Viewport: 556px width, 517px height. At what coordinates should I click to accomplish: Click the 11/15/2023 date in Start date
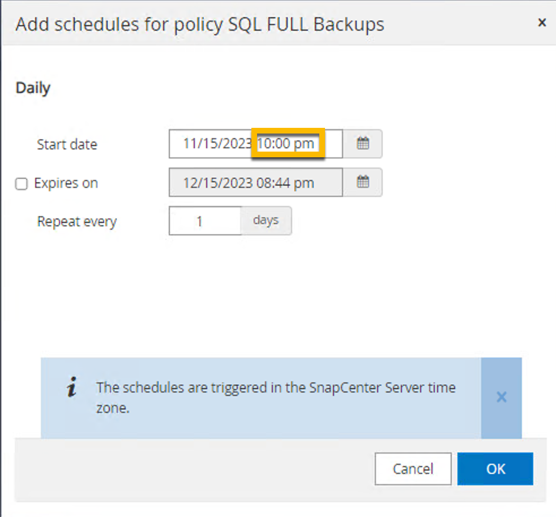point(217,144)
